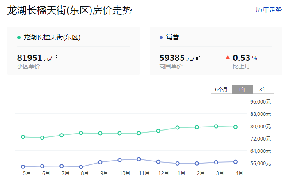Image resolution: width=295 pixels, height=196 pixels.
Task: Open the 历年走势 link
Action: pyautogui.click(x=269, y=10)
